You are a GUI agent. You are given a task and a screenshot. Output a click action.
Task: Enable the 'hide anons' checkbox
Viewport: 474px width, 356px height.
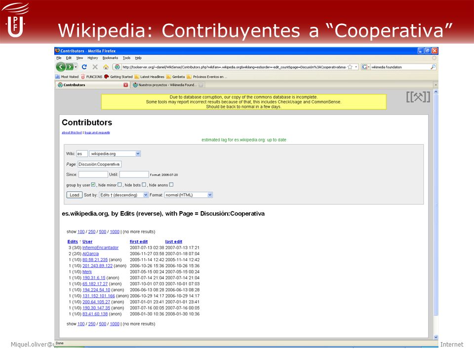pos(171,184)
